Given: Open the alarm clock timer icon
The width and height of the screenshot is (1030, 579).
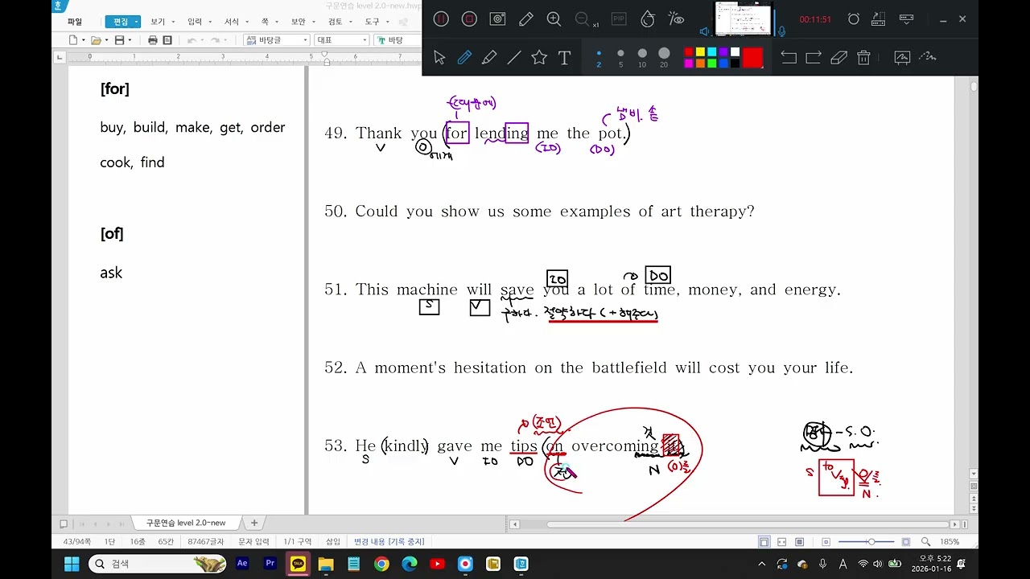Looking at the screenshot, I should (854, 19).
